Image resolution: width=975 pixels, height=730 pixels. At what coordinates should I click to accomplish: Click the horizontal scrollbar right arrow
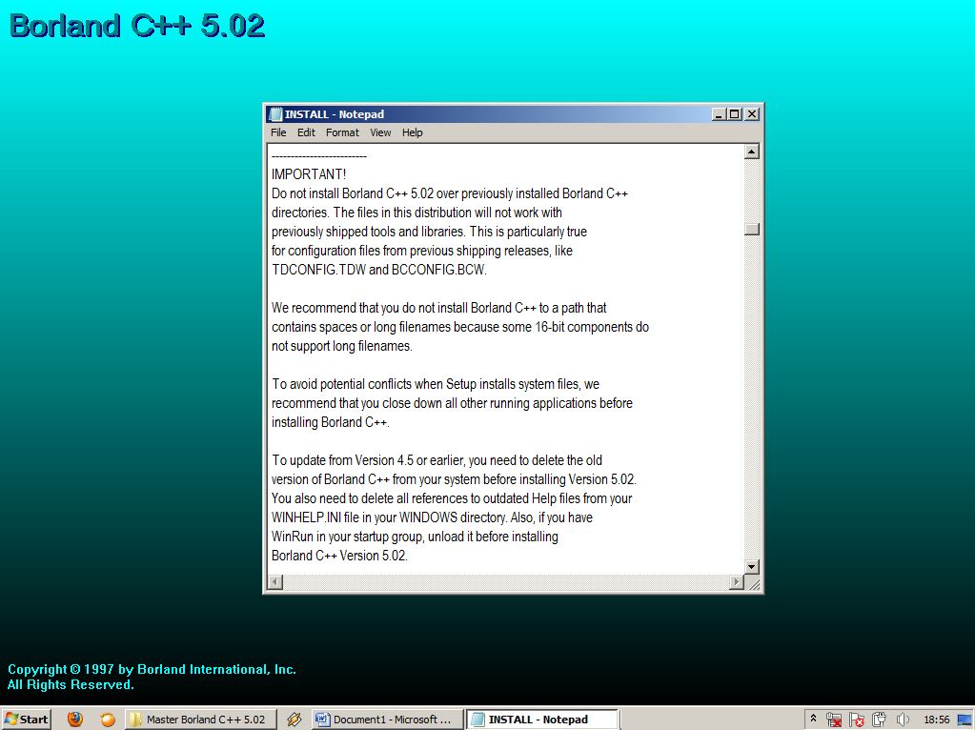[737, 582]
